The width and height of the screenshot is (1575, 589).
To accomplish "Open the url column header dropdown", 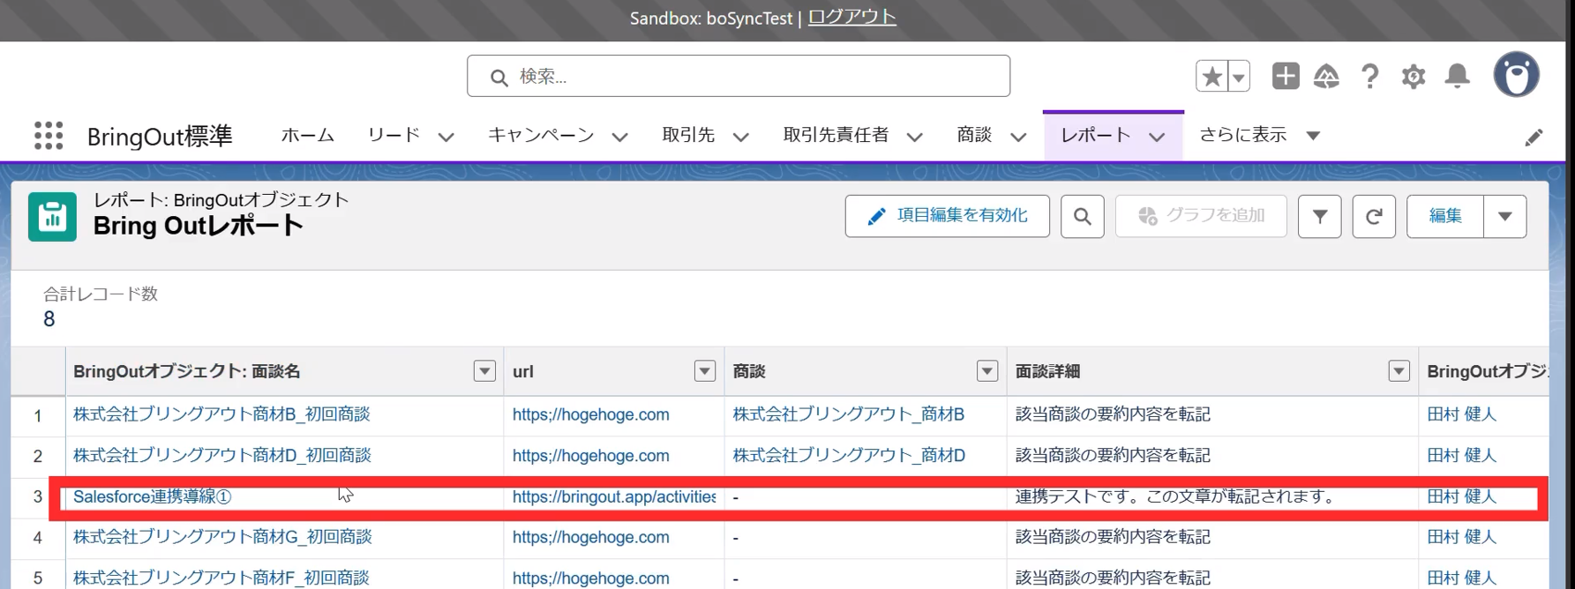I will pos(704,371).
